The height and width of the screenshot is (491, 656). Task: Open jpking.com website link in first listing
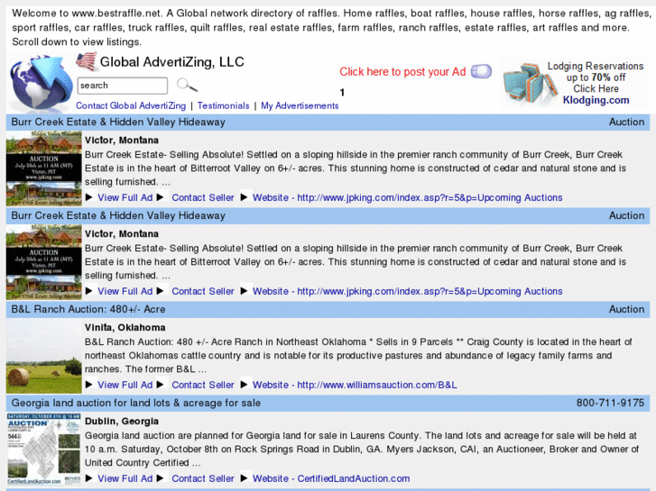pos(408,197)
